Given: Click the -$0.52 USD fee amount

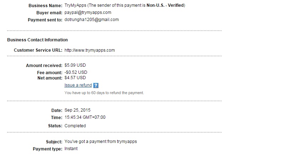Looking at the screenshot, I should click(76, 72).
